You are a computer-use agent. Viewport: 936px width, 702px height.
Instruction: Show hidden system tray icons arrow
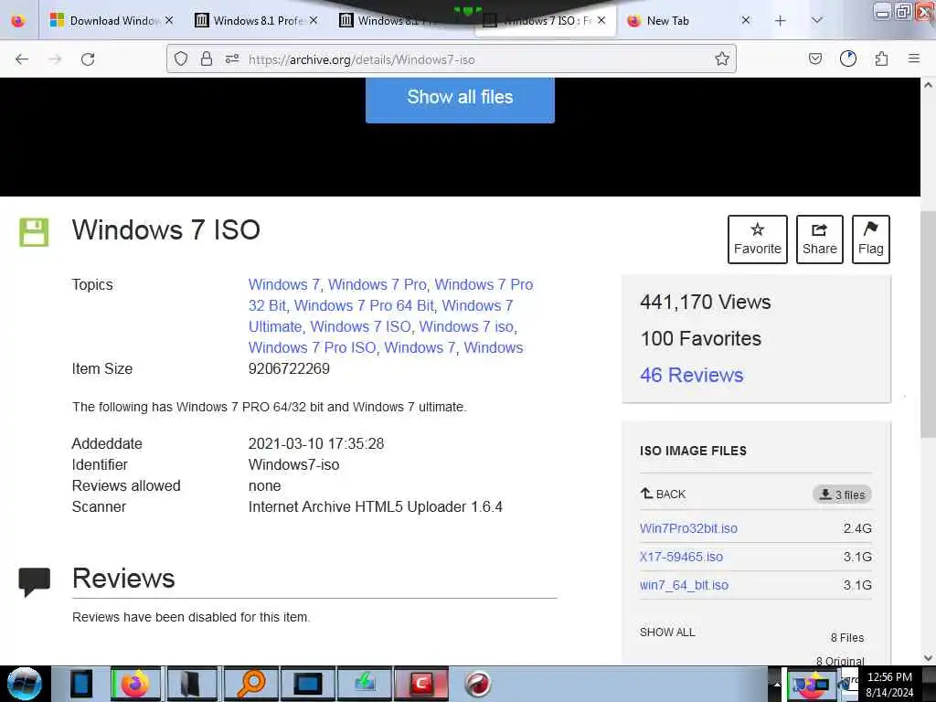tap(777, 684)
